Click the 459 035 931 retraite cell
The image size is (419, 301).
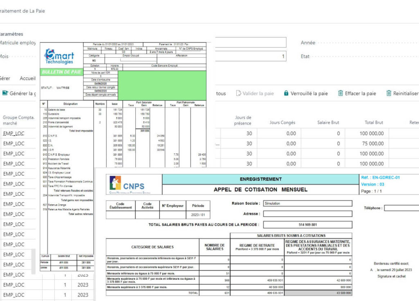tap(257, 281)
